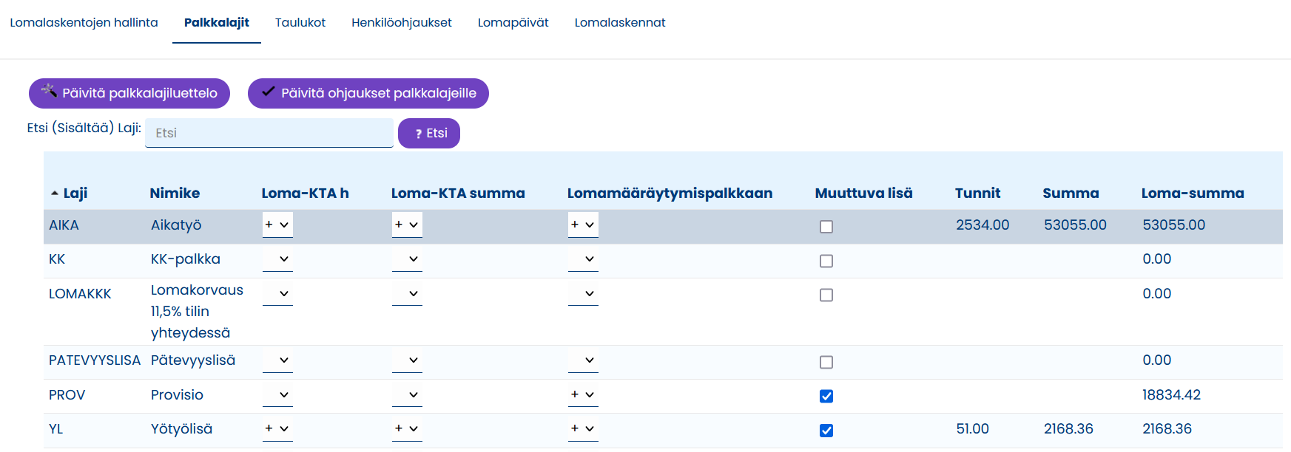Sort by Loma-KTA h column header
Viewport: 1291px width, 452px height.
[305, 193]
